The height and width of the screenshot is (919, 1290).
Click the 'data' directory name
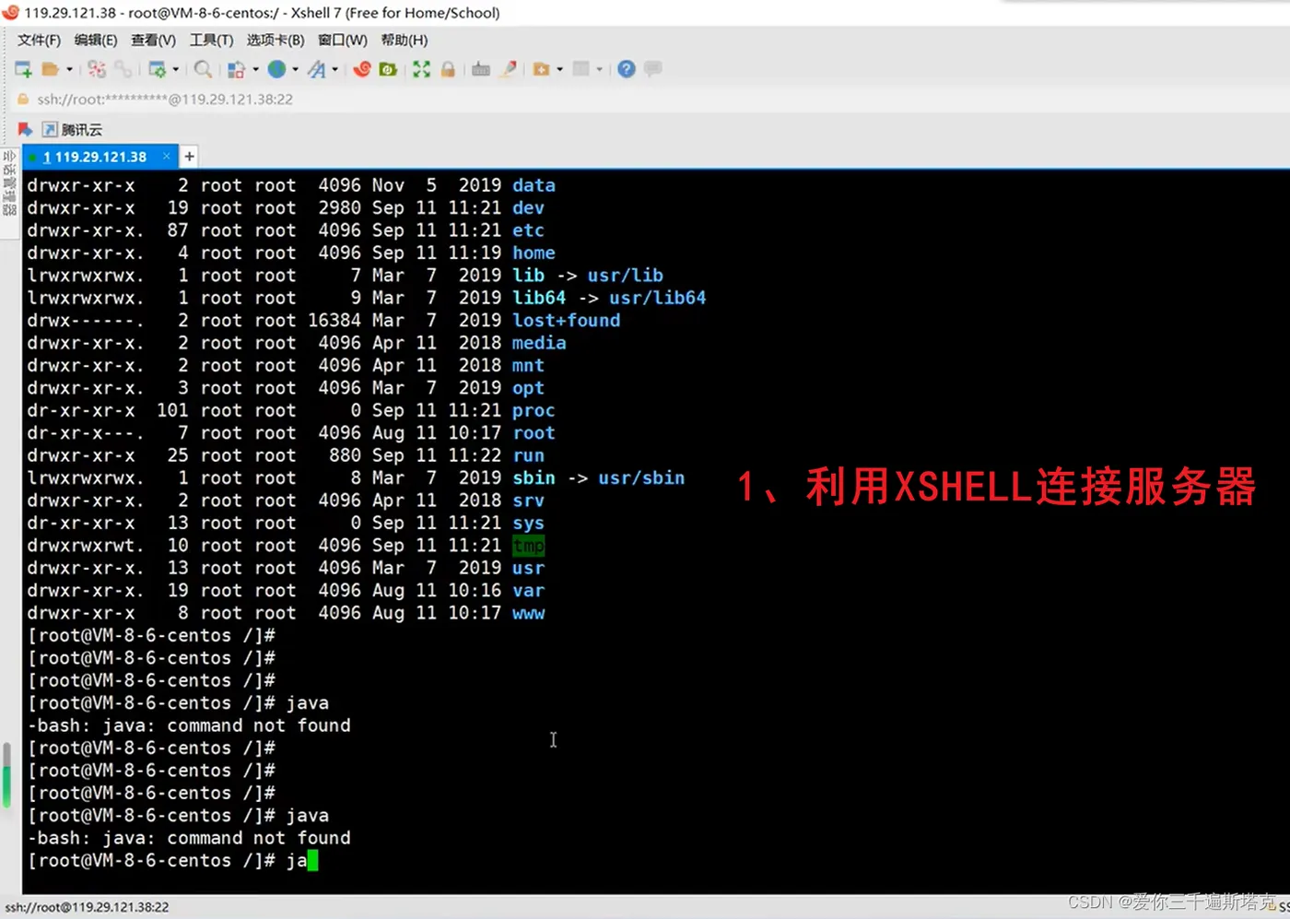534,185
